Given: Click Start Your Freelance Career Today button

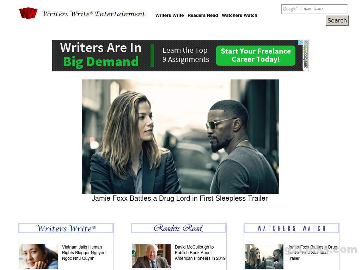Looking at the screenshot, I should (x=256, y=55).
